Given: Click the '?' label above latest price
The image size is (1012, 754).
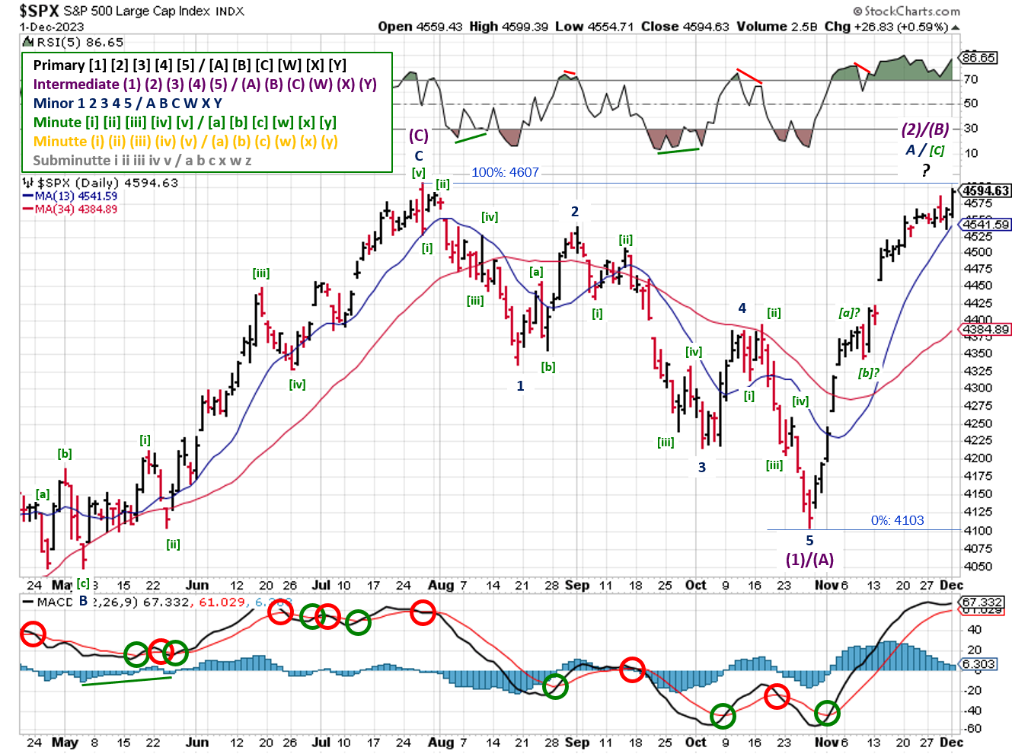Looking at the screenshot, I should click(926, 171).
